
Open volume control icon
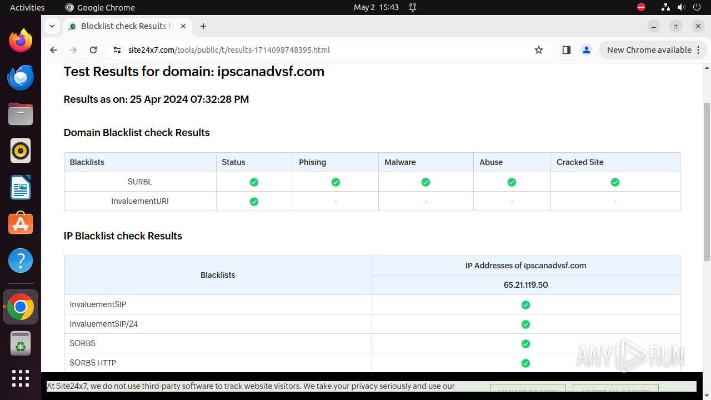tap(682, 7)
